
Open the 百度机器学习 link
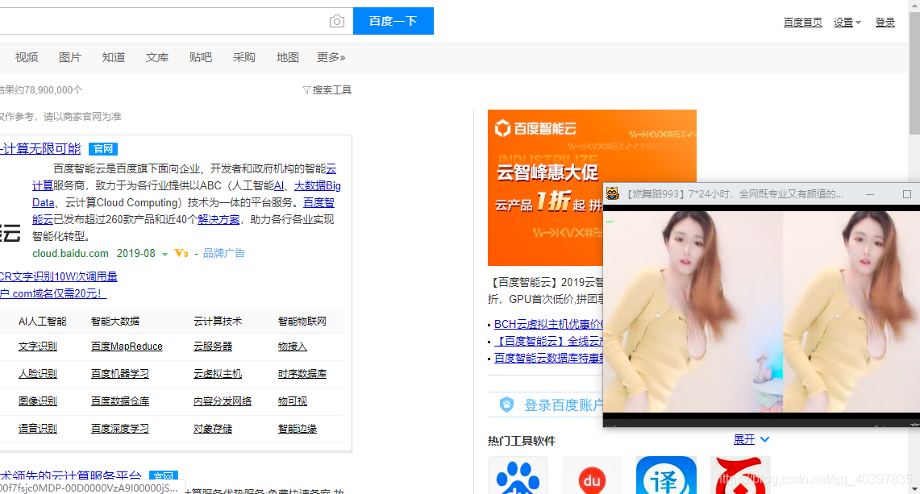coord(119,374)
